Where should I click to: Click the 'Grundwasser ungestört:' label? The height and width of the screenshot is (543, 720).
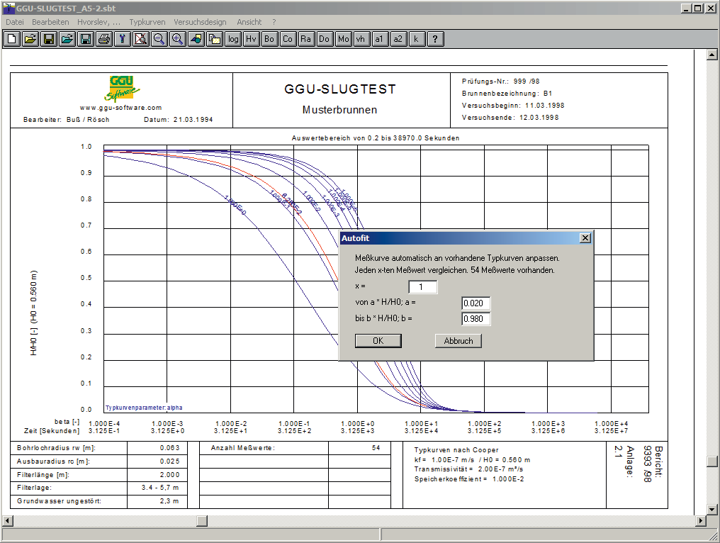point(59,500)
